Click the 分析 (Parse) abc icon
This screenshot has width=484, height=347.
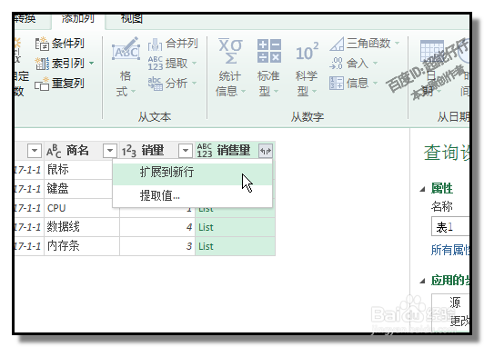click(156, 84)
